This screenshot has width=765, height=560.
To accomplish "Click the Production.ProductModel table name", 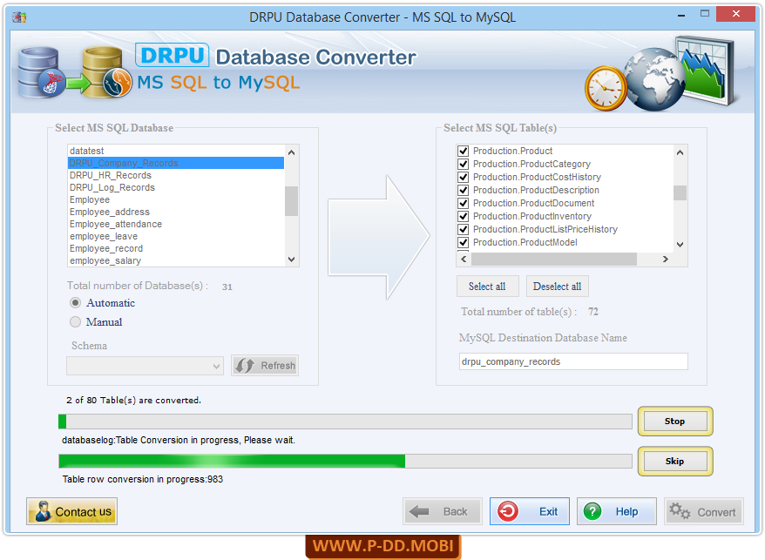I will click(x=525, y=242).
